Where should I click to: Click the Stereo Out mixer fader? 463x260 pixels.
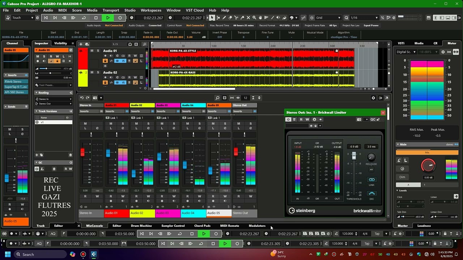pyautogui.click(x=236, y=152)
